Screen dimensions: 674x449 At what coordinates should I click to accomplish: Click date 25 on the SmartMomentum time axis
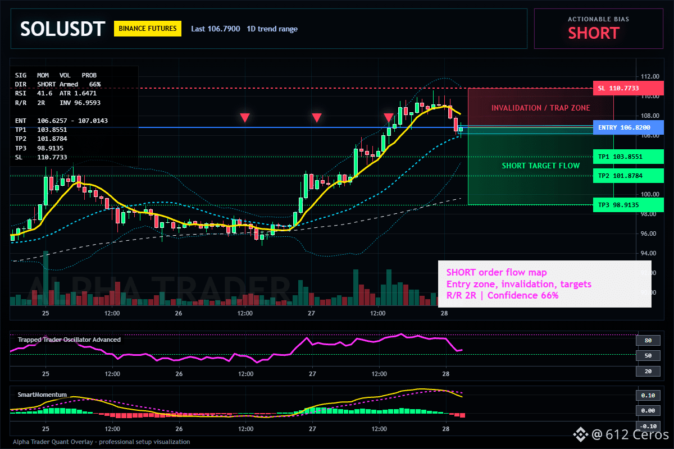click(45, 429)
